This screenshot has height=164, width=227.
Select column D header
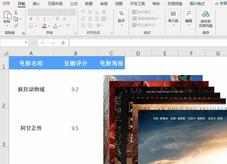tap(138, 53)
